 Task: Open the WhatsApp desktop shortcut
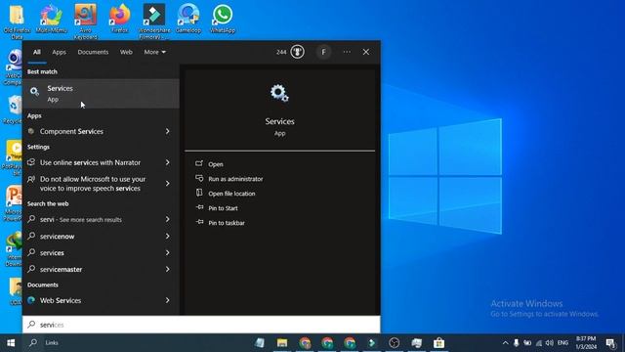(x=223, y=19)
